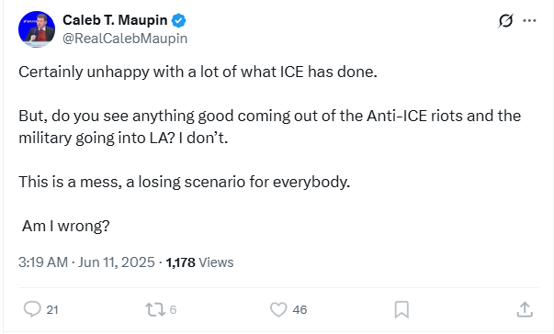554x334 pixels.
Task: Click the Grok explain-post icon
Action: pyautogui.click(x=505, y=20)
